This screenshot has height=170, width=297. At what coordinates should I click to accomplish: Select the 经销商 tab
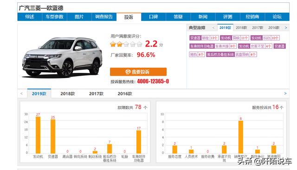(252, 17)
